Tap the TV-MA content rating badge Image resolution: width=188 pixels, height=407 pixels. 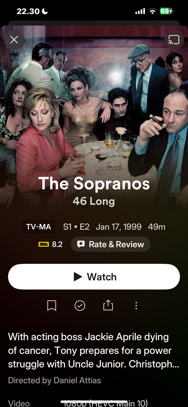tap(38, 227)
